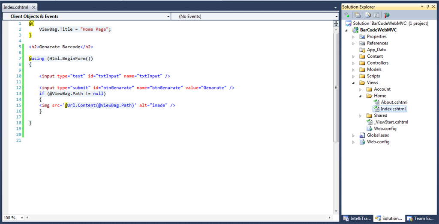The image size is (439, 224).
Task: Expand the Account folder
Action: tap(361, 89)
